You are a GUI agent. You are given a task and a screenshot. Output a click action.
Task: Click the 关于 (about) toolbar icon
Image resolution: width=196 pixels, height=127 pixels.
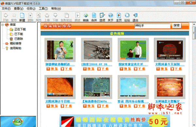pyautogui.click(x=110, y=17)
